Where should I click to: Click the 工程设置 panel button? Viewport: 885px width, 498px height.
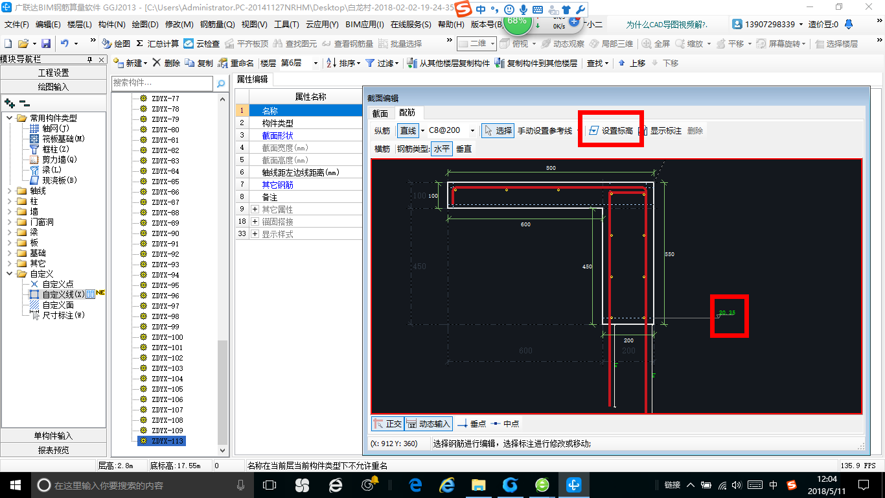(53, 73)
